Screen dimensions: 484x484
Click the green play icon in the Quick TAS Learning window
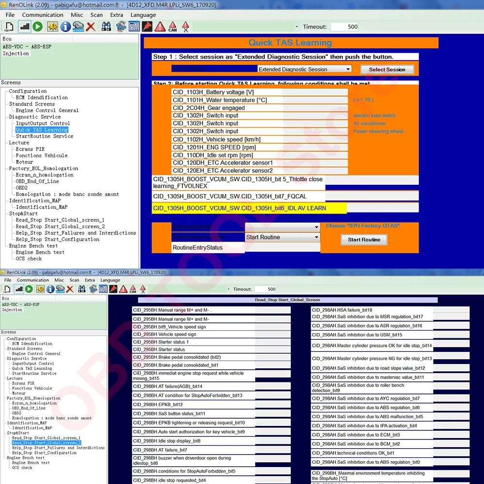pyautogui.click(x=38, y=27)
